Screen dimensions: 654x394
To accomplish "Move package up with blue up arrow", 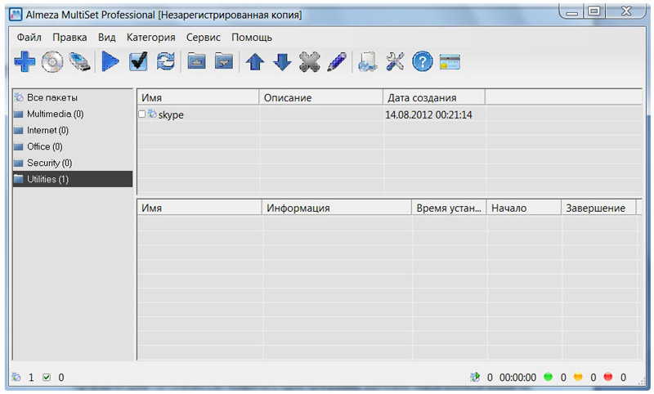I will (x=255, y=62).
